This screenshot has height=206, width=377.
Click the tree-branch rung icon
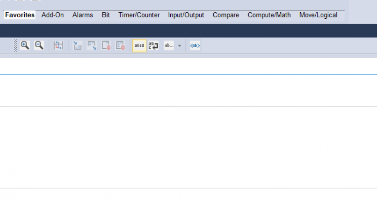tap(78, 45)
